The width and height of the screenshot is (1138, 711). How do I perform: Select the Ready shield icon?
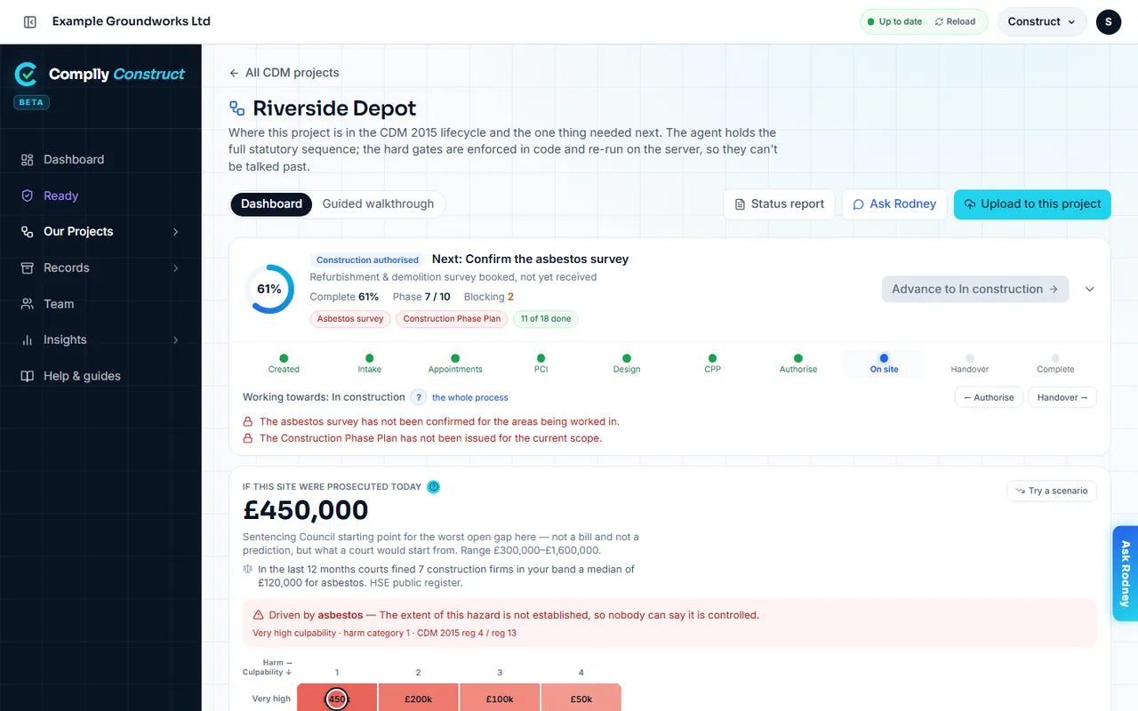(28, 196)
